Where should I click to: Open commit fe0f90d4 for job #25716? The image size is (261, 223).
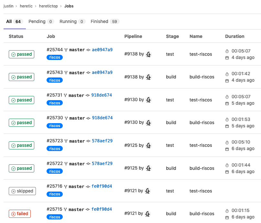click(x=102, y=186)
